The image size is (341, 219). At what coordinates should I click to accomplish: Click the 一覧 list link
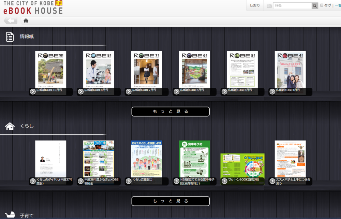(338, 5)
